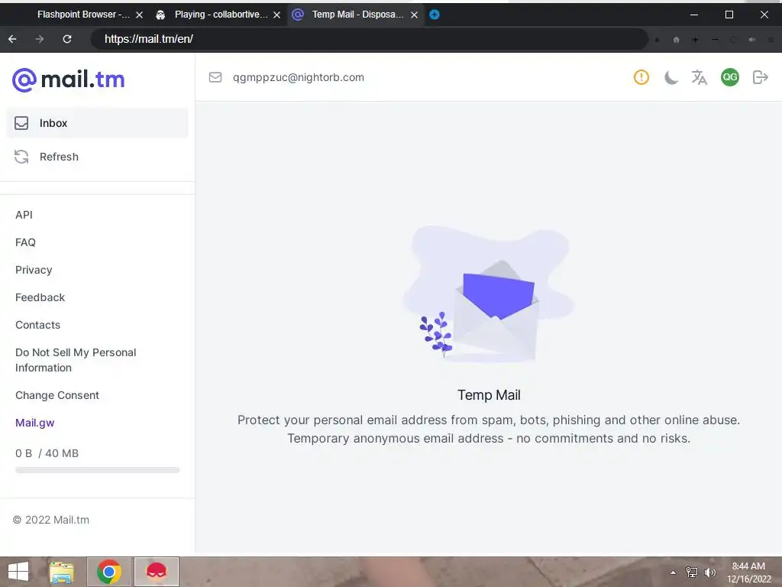Show hidden system tray icons
Screen dimensions: 782x587
(674, 572)
